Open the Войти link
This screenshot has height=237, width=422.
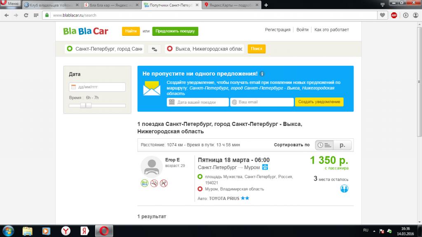302,30
